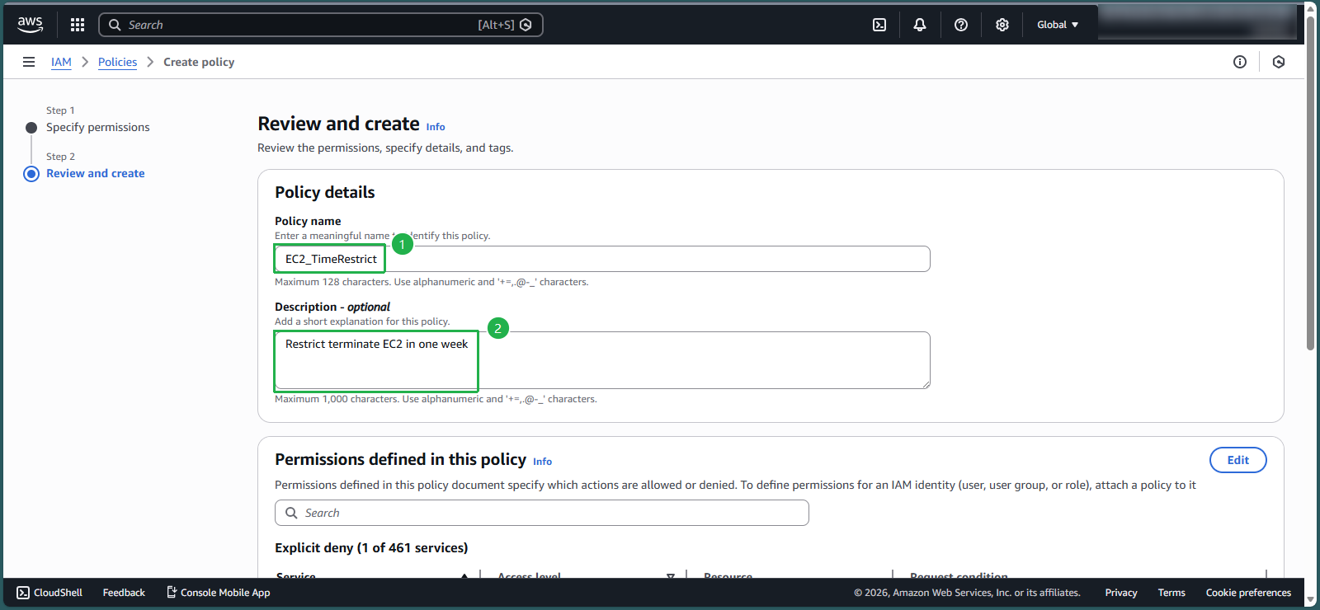Screen dimensions: 1320x610
Task: Click the AWS logo home icon
Action: tap(31, 25)
